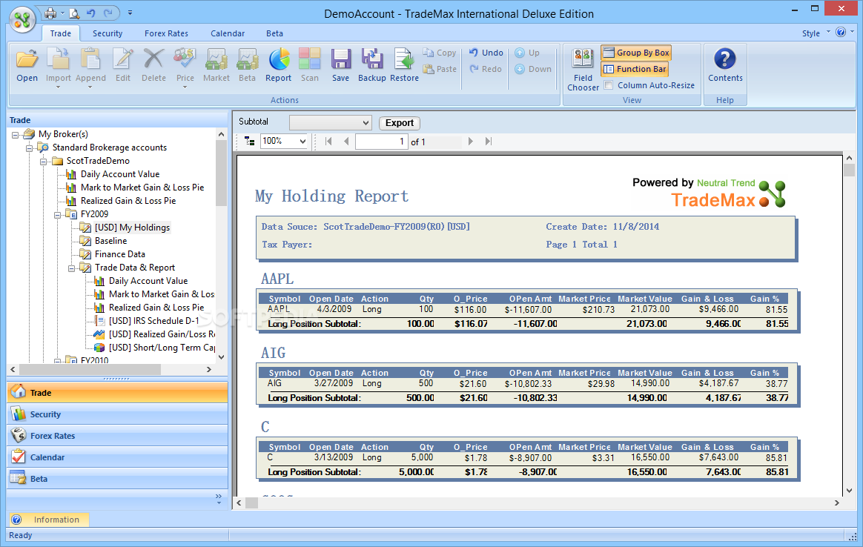This screenshot has width=863, height=547.
Task: Switch to the Security ribbon tab
Action: (108, 33)
